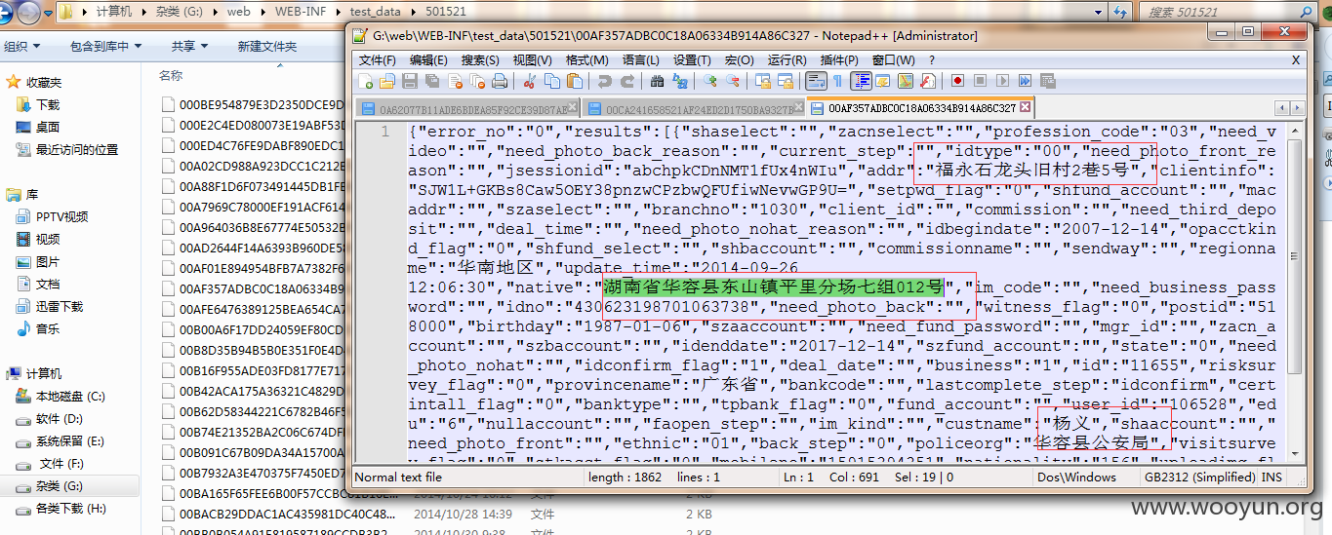Toggle the indent guide toolbar button

point(861,81)
